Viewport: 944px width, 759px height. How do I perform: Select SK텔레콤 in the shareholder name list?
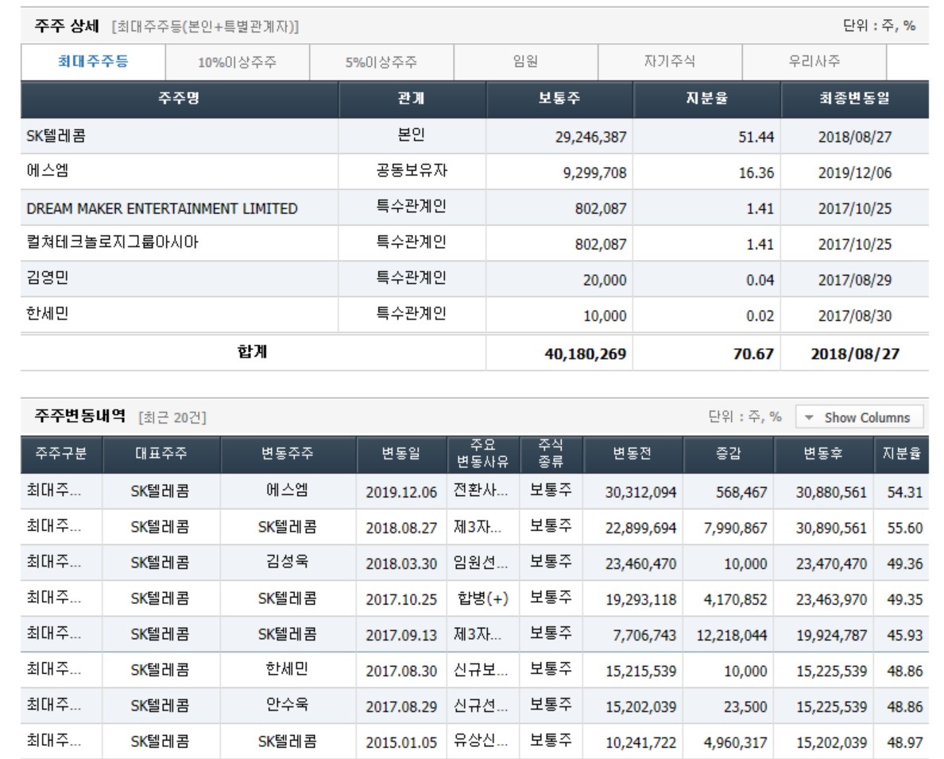[56, 136]
